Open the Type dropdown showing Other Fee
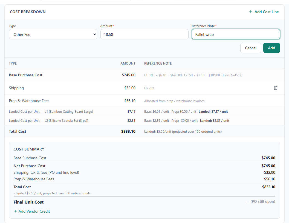Viewport: 289px width, 223px height. point(53,34)
